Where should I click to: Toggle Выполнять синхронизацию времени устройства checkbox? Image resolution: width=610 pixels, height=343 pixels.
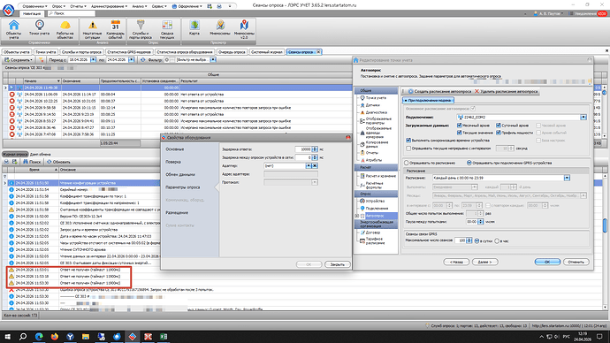[408, 141]
